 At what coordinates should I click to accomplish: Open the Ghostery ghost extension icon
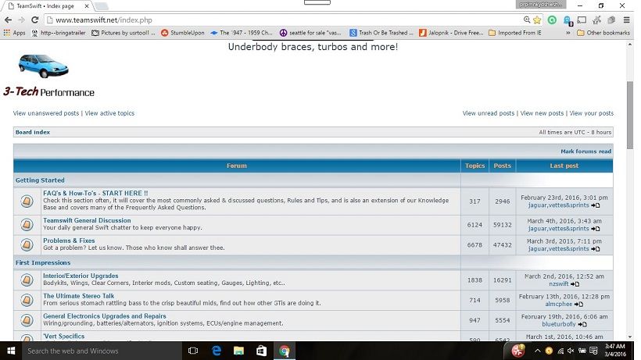point(568,20)
